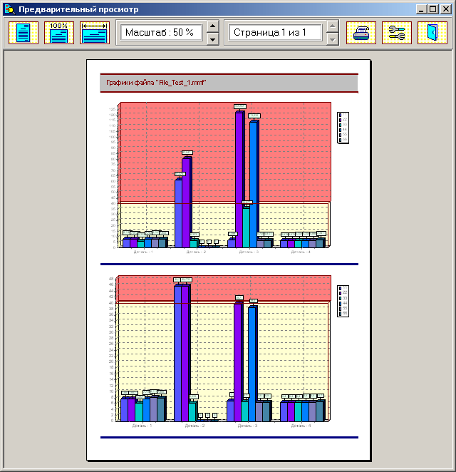Exit preview using the door icon
This screenshot has width=456, height=472.
pyautogui.click(x=432, y=33)
